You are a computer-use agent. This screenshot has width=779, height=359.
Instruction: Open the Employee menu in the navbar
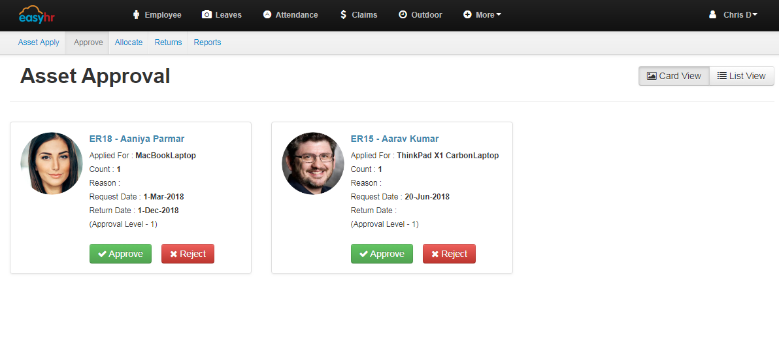click(x=157, y=14)
